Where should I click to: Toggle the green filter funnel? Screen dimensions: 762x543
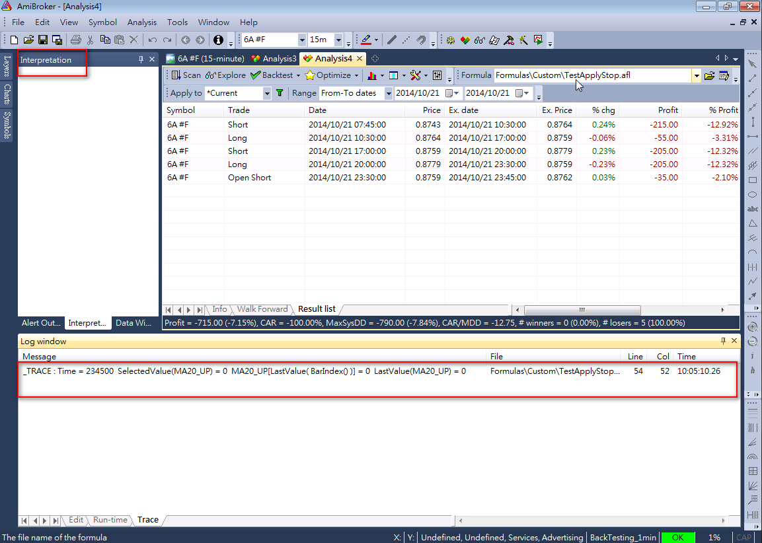(x=280, y=92)
